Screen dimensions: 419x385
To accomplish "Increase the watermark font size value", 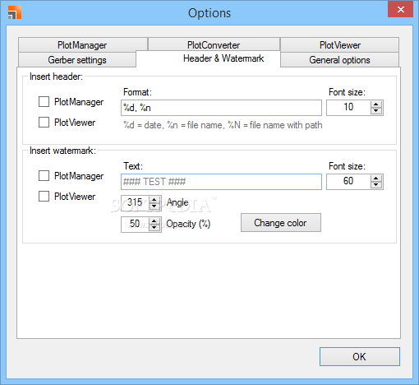I will coord(376,179).
